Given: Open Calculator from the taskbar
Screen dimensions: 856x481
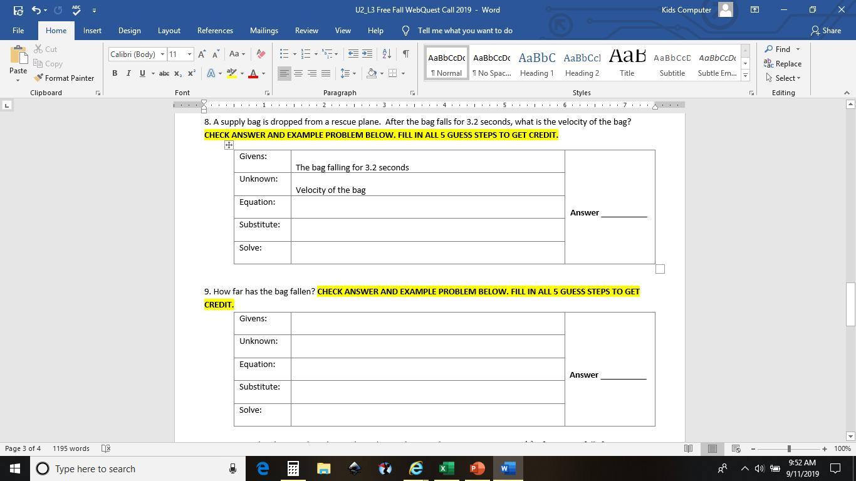Looking at the screenshot, I should tap(293, 468).
